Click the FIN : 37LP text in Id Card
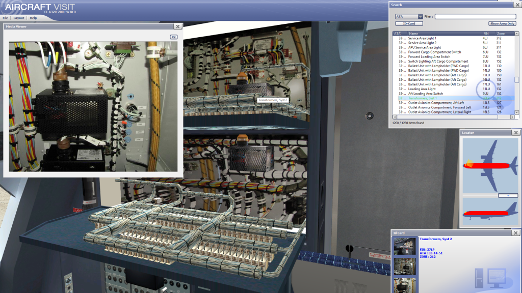 pos(427,249)
